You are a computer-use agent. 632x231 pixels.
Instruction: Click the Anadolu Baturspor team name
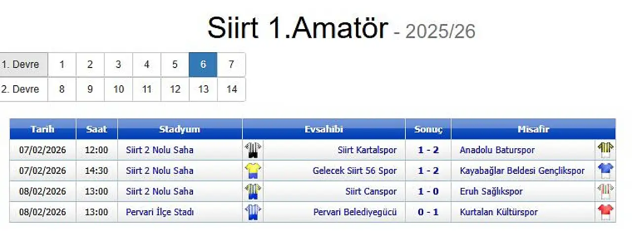497,150
